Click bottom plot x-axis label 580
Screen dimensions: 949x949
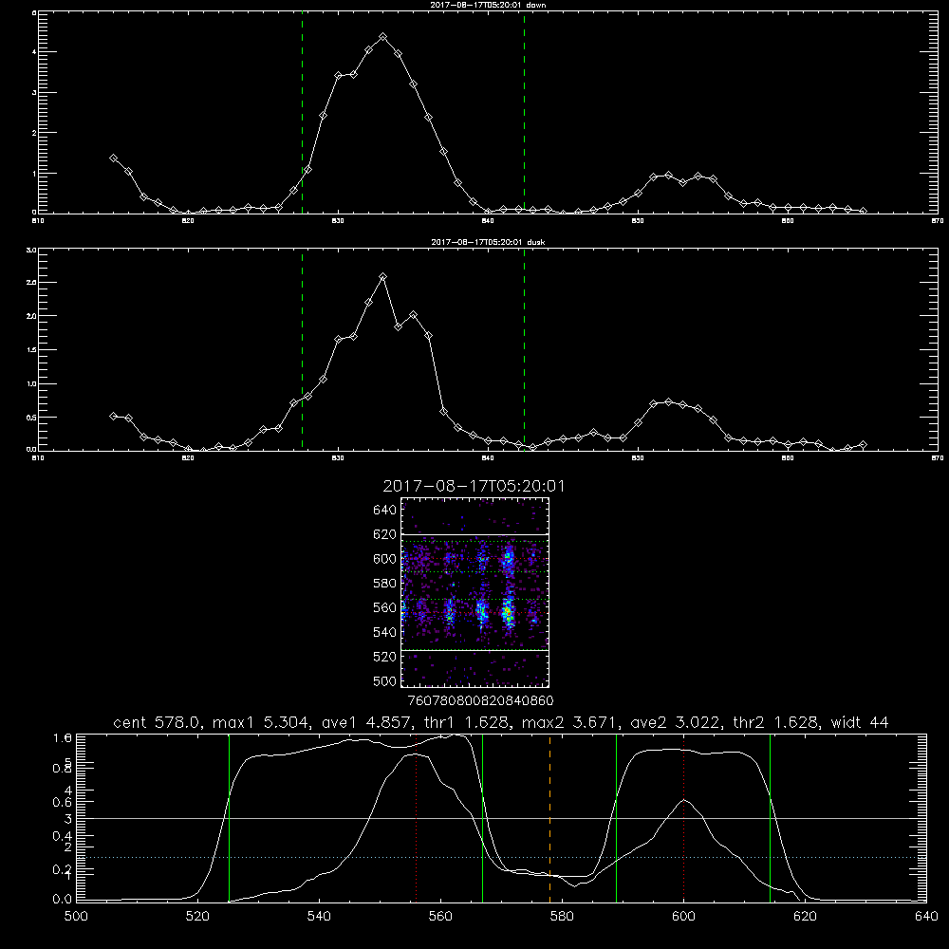pos(562,917)
